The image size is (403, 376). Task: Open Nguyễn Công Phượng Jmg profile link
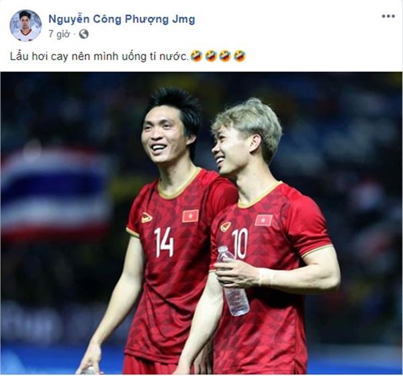[122, 19]
